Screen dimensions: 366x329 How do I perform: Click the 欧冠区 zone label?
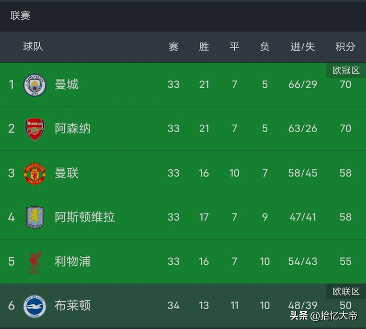coord(346,70)
